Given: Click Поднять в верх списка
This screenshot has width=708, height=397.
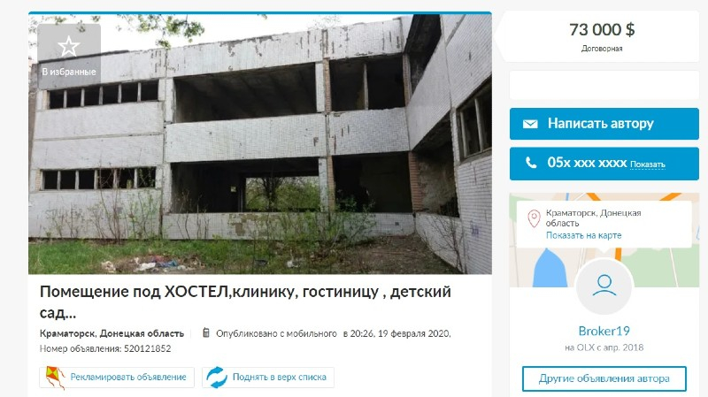Looking at the screenshot, I should click(x=279, y=378).
